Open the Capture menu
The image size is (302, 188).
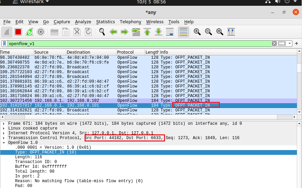[x=62, y=22]
